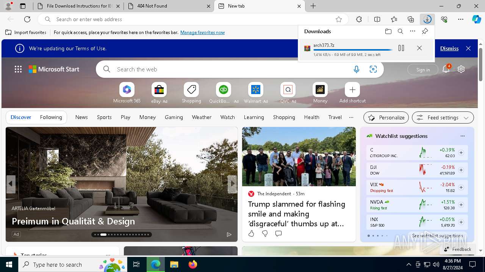Image resolution: width=485 pixels, height=272 pixels.
Task: Click Import favorites
Action: [26, 32]
